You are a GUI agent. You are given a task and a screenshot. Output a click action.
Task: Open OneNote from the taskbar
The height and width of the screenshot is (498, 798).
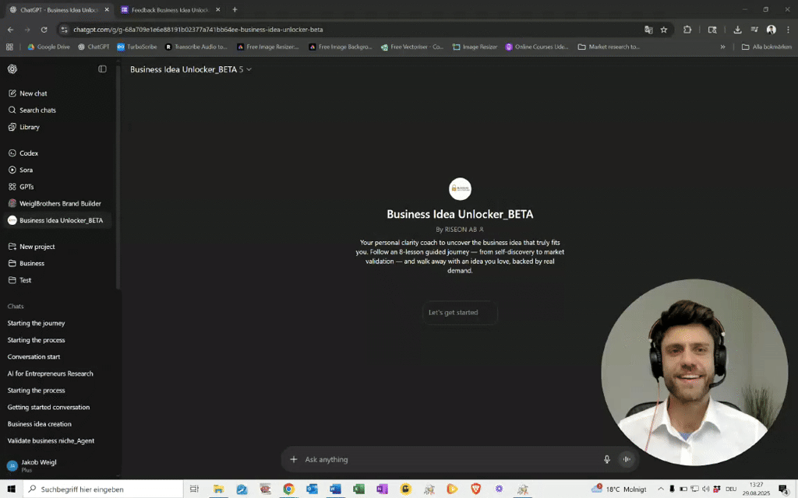point(382,489)
